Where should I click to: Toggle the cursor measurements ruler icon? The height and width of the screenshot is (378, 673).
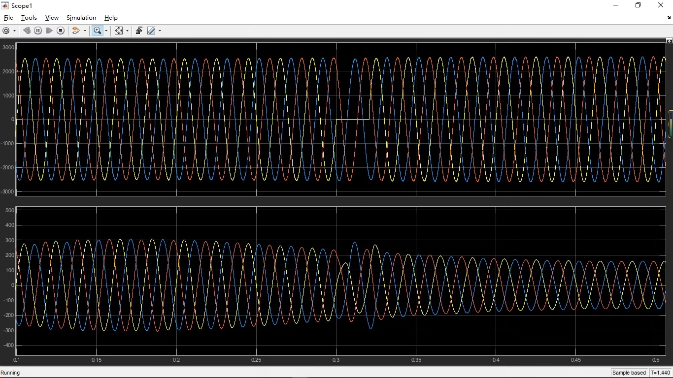point(151,31)
